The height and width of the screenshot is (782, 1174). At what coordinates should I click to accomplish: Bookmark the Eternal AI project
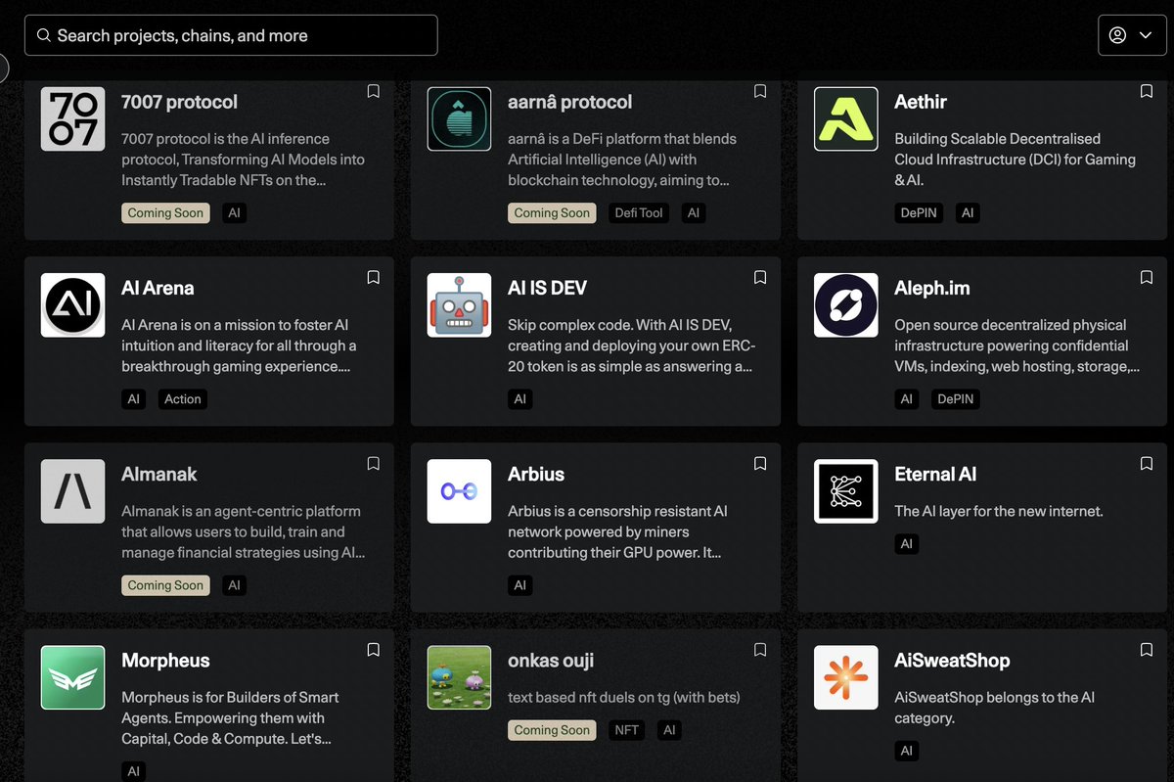1146,463
